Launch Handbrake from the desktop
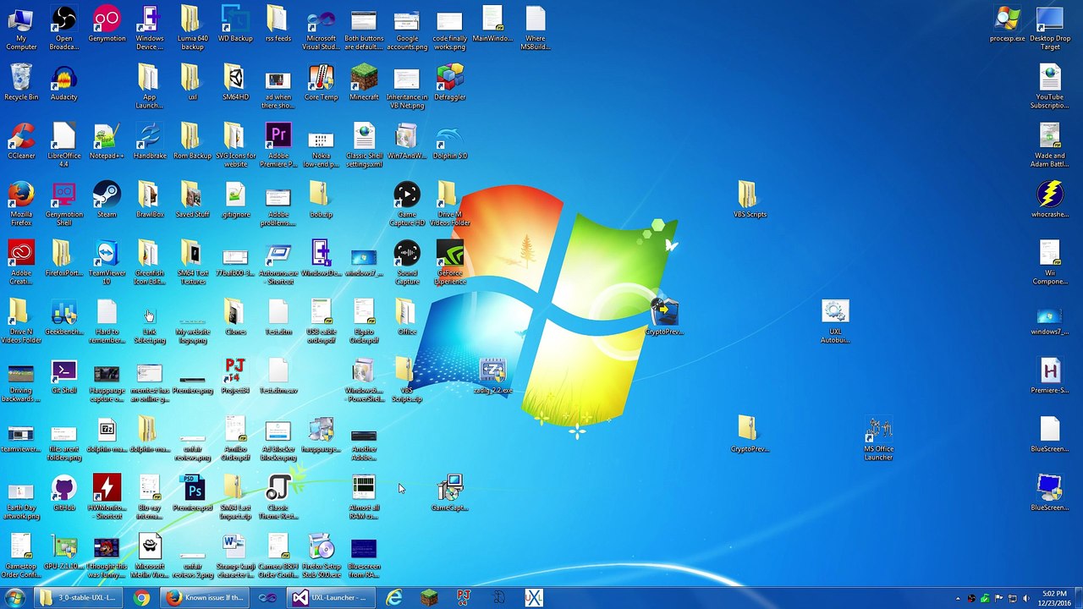 click(x=150, y=141)
